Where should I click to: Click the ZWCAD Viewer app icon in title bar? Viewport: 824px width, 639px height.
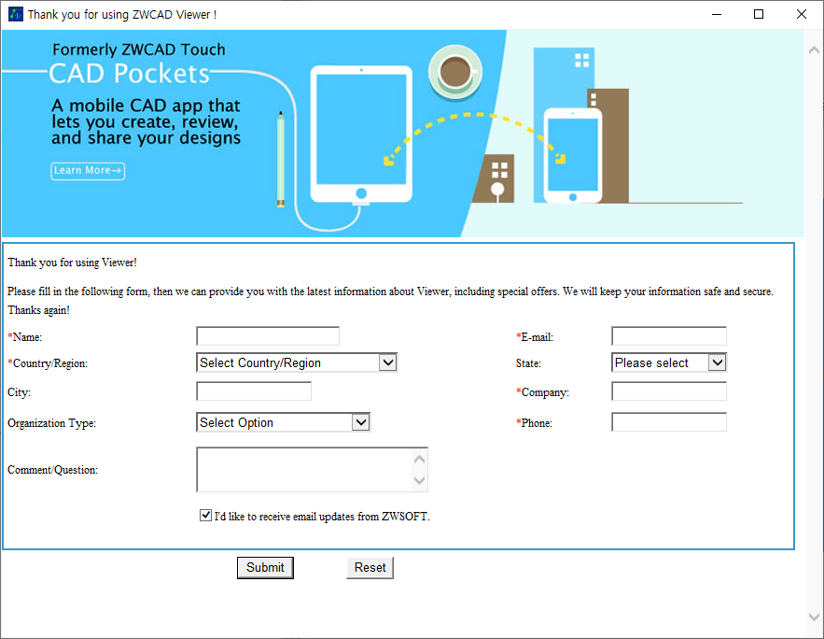(x=16, y=14)
